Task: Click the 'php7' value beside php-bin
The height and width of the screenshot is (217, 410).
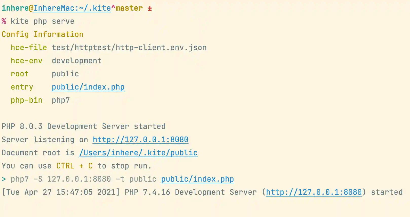Action: pyautogui.click(x=61, y=100)
